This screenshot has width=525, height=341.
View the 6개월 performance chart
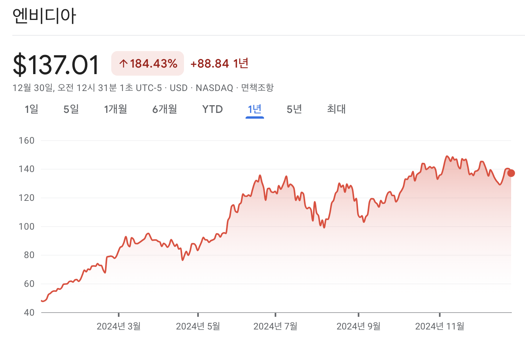coord(164,109)
